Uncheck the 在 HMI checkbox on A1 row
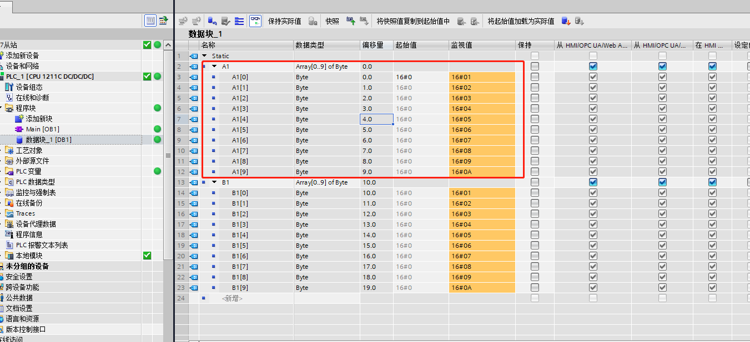The height and width of the screenshot is (342, 750). click(x=712, y=67)
